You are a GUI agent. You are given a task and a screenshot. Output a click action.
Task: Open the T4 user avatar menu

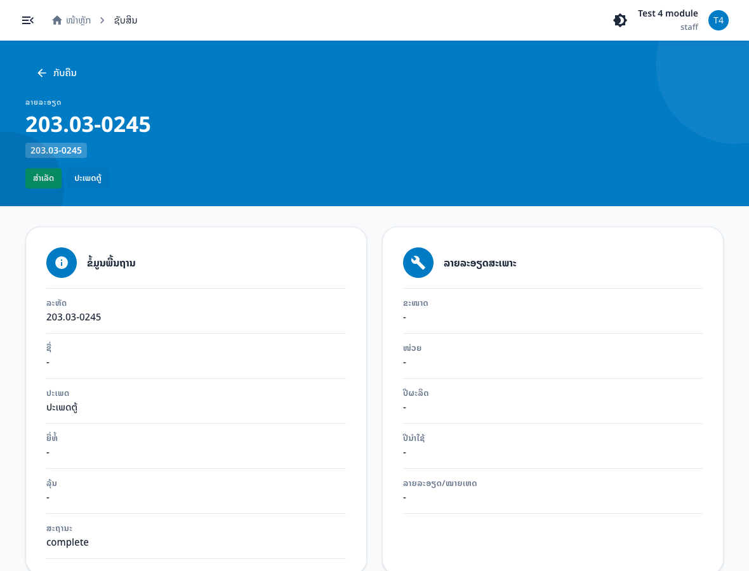pyautogui.click(x=718, y=20)
